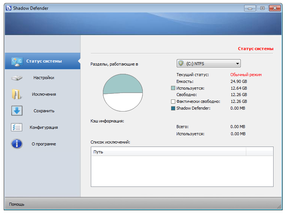Click the Shadow Defender title bar logo
Viewport: 286px width, 214px height.
[x=9, y=8]
